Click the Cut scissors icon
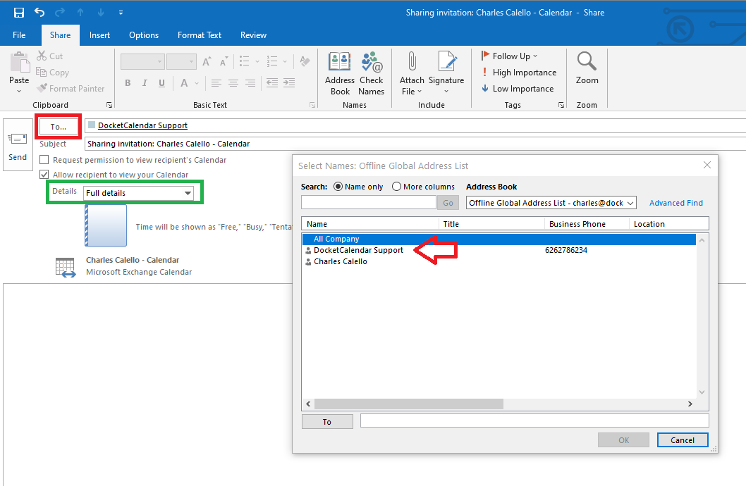Screen dimensions: 746x486 point(42,56)
